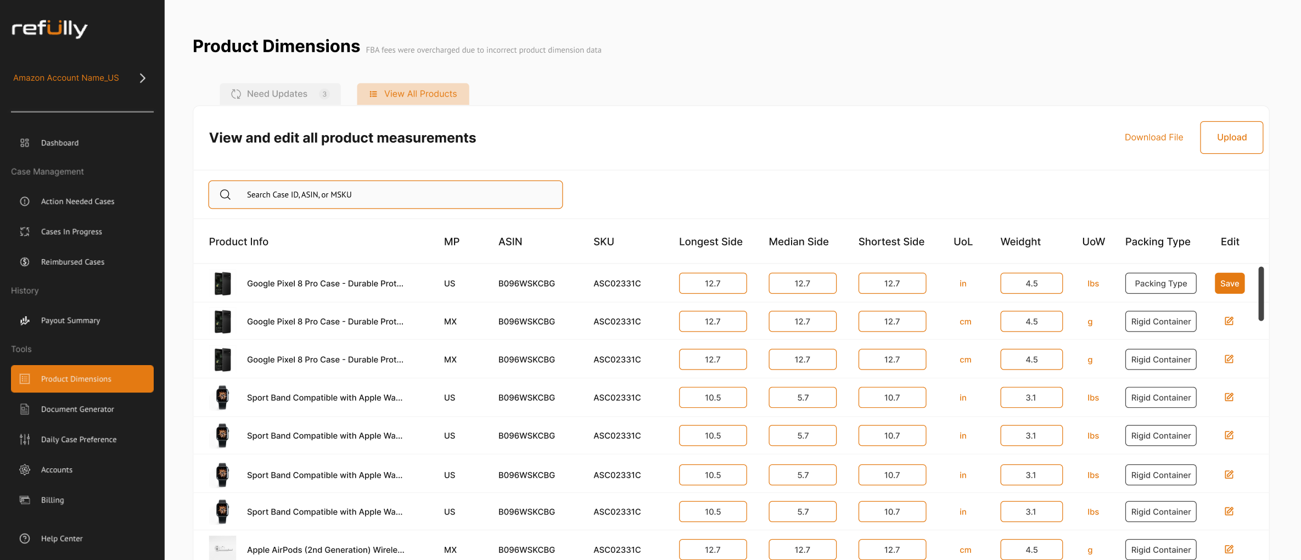Click the Accounts gear icon
The height and width of the screenshot is (560, 1301).
[25, 469]
